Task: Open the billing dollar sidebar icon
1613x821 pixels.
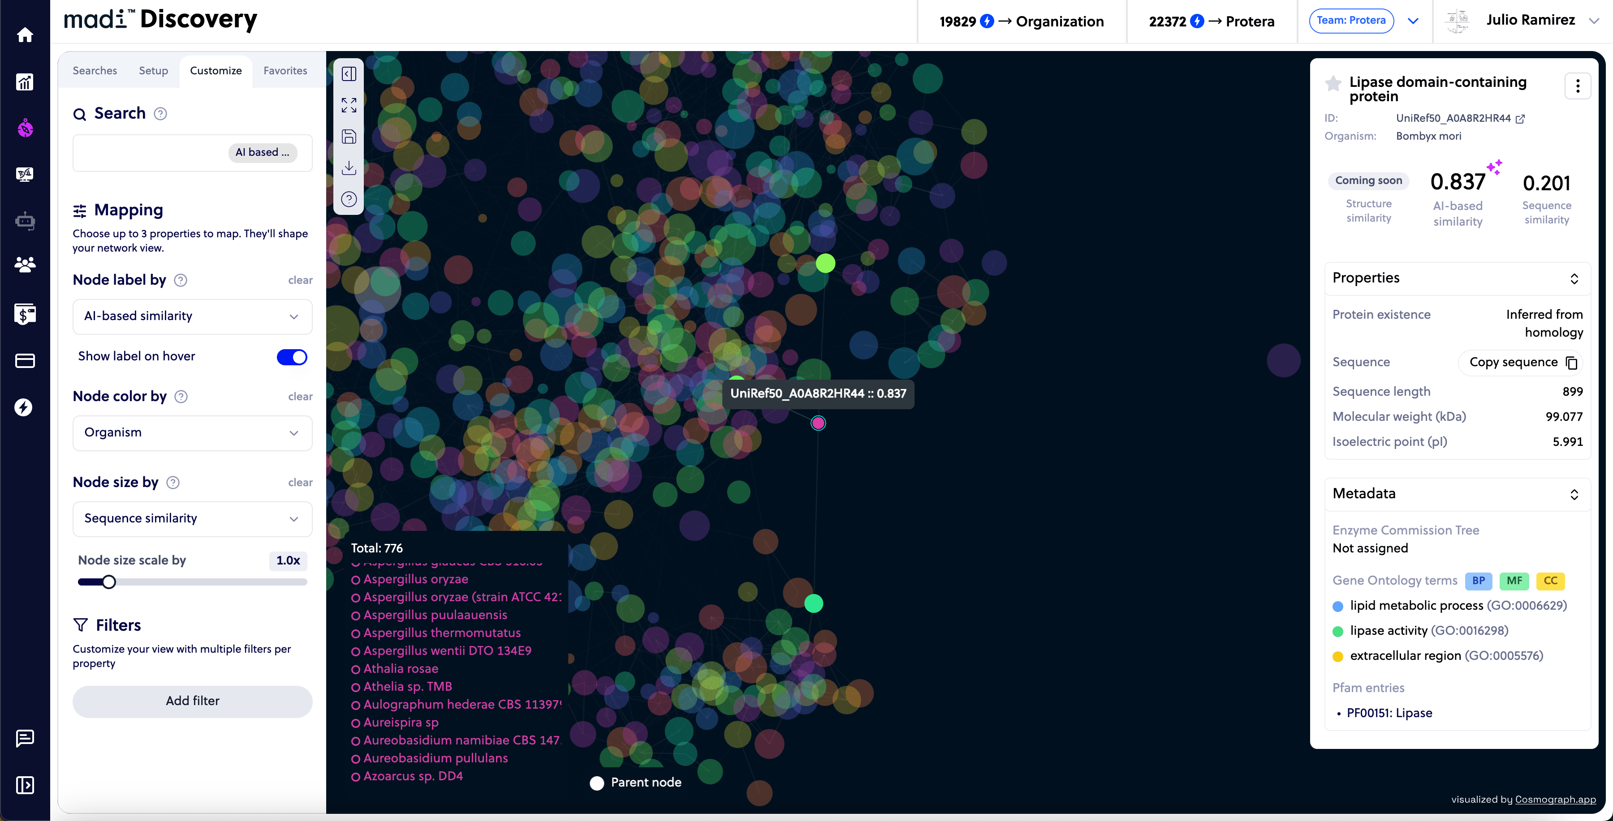Action: click(25, 313)
